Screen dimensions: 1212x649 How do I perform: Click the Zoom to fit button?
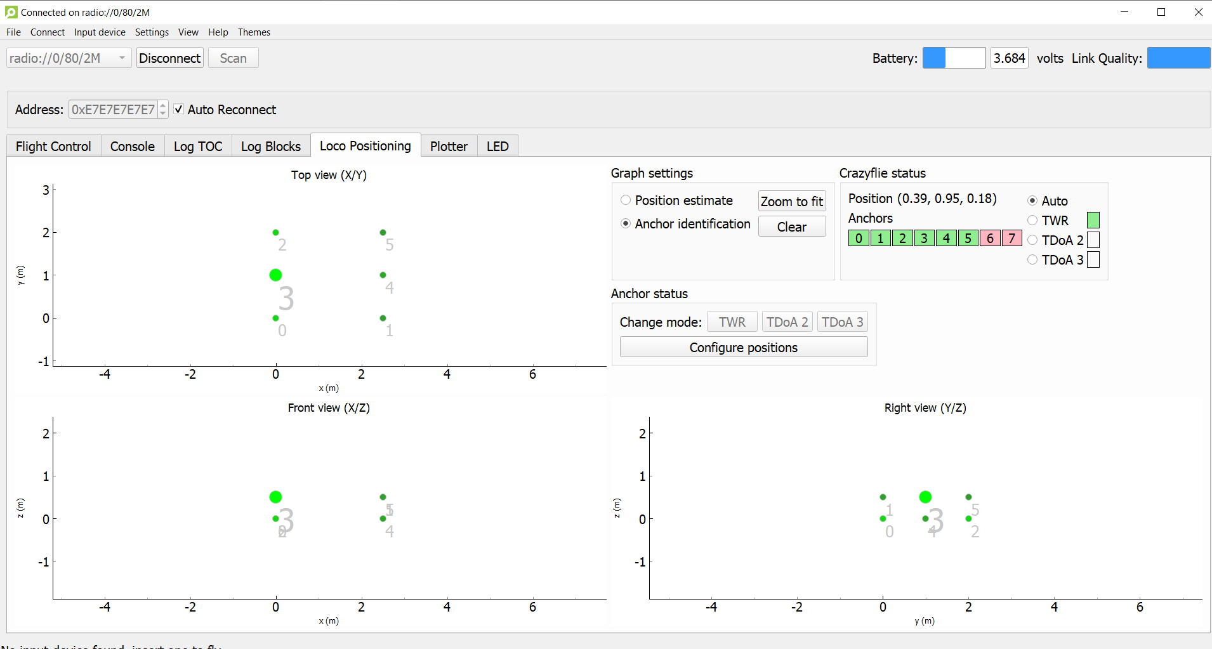click(791, 201)
